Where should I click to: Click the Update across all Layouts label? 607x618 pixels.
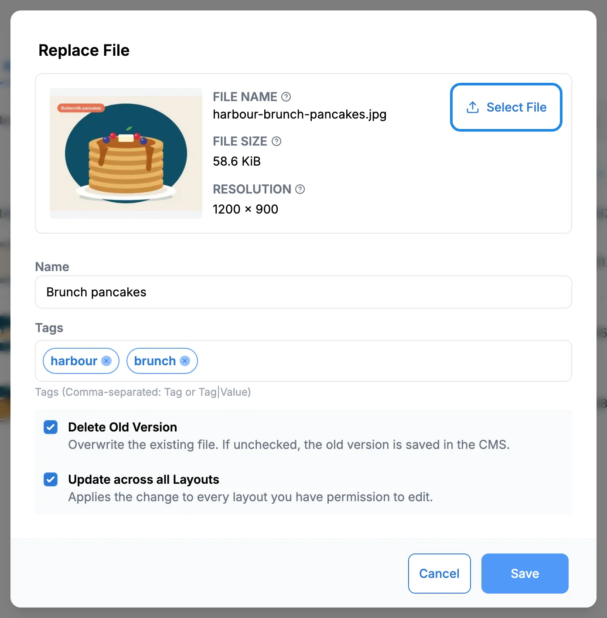[x=143, y=479]
